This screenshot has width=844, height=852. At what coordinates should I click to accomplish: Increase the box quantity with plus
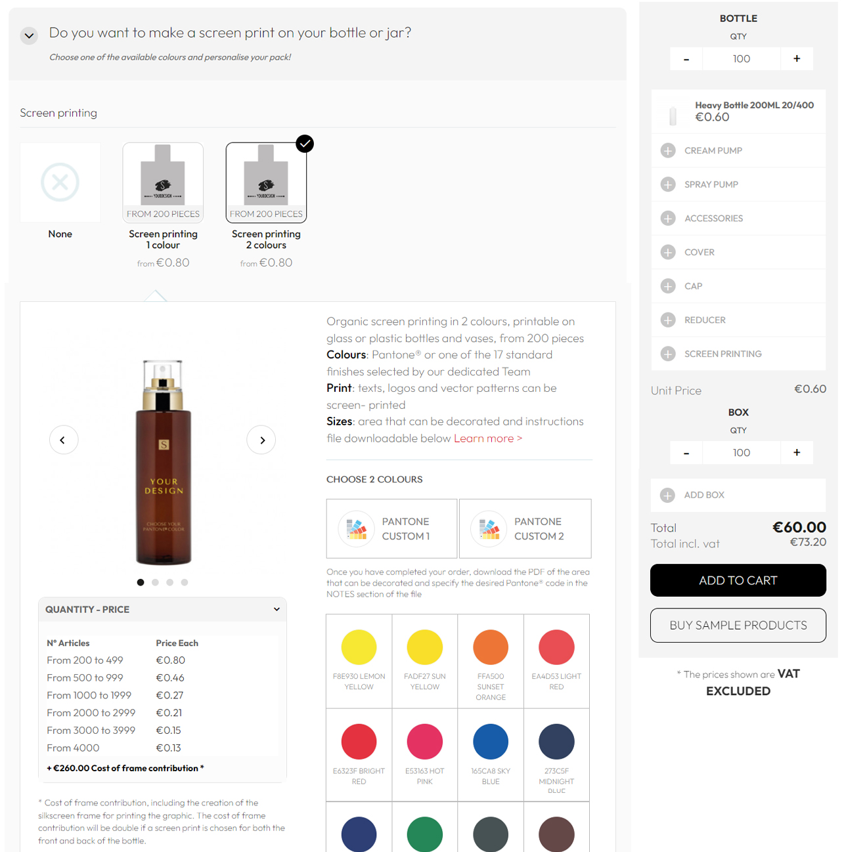pyautogui.click(x=797, y=453)
